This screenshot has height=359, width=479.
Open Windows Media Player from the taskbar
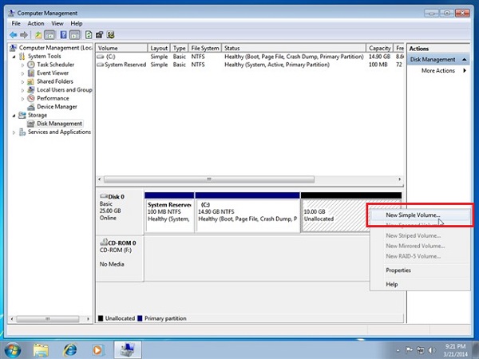(x=97, y=349)
